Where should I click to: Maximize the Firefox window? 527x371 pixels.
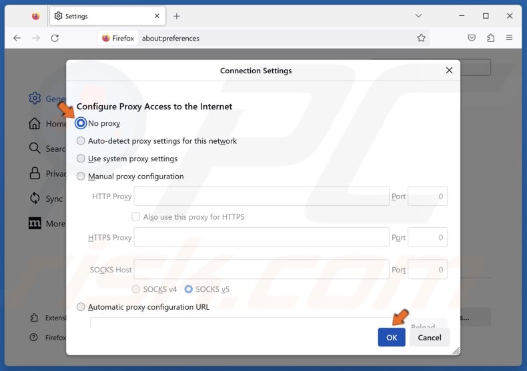(486, 16)
